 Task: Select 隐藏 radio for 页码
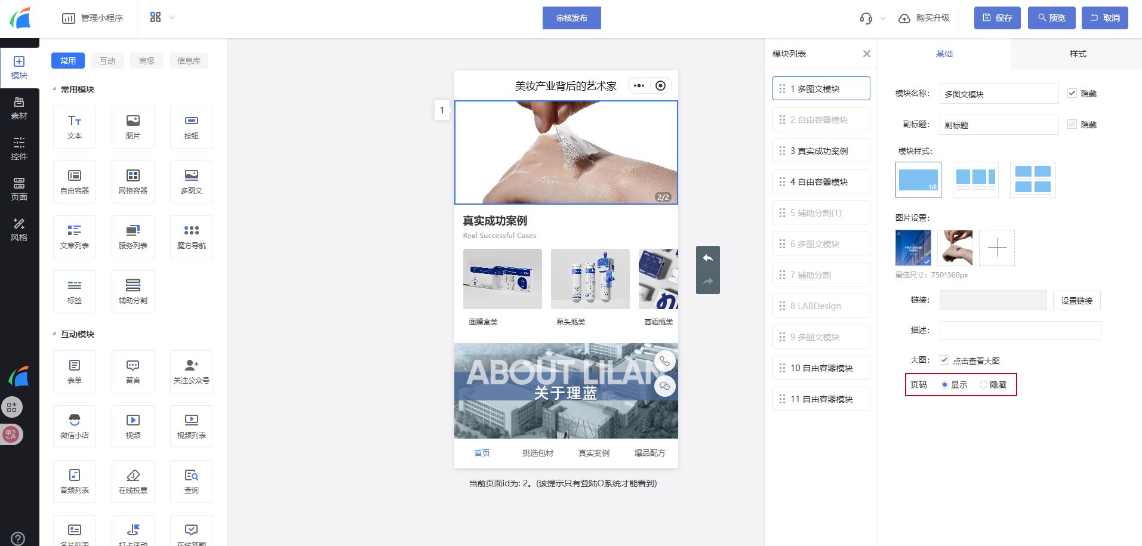[983, 385]
